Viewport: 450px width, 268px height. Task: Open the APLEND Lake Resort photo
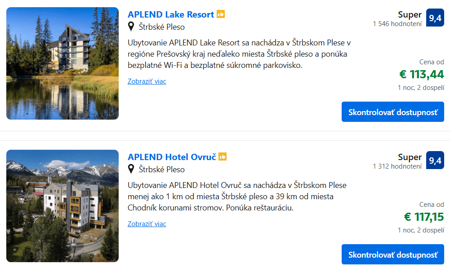tap(62, 63)
